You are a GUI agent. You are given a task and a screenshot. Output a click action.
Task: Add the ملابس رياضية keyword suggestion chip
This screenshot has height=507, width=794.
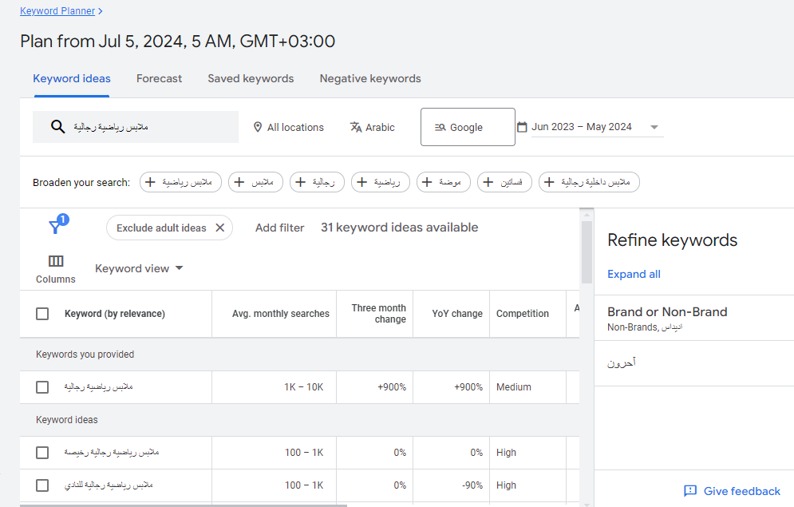(180, 182)
